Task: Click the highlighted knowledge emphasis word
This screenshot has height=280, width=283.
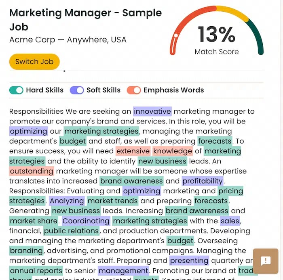Action: pyautogui.click(x=173, y=151)
